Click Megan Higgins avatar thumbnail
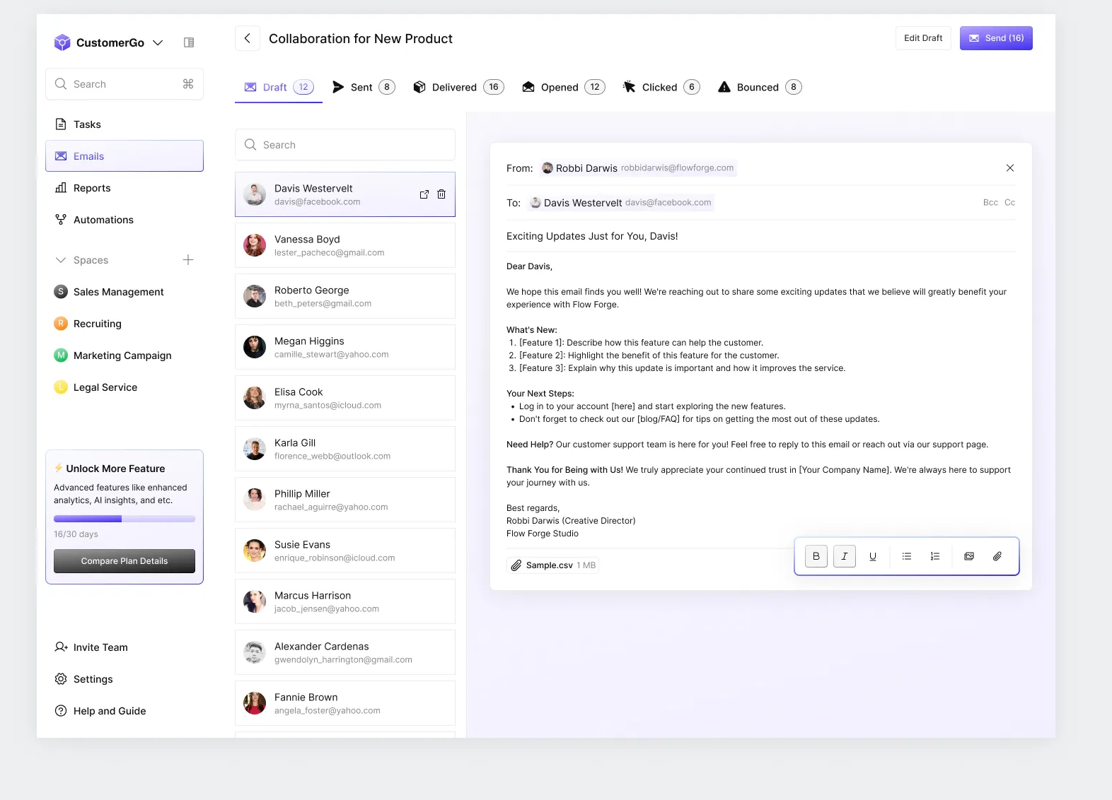Screen dimensions: 1112x800 click(x=255, y=347)
